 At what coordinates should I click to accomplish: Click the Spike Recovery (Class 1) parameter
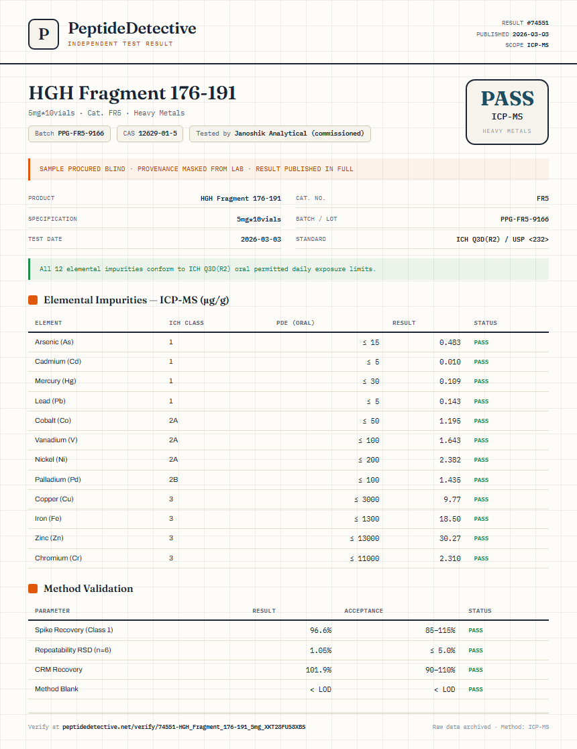tap(74, 630)
